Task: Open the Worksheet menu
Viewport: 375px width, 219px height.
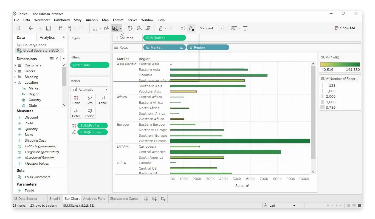Action: [x=42, y=20]
